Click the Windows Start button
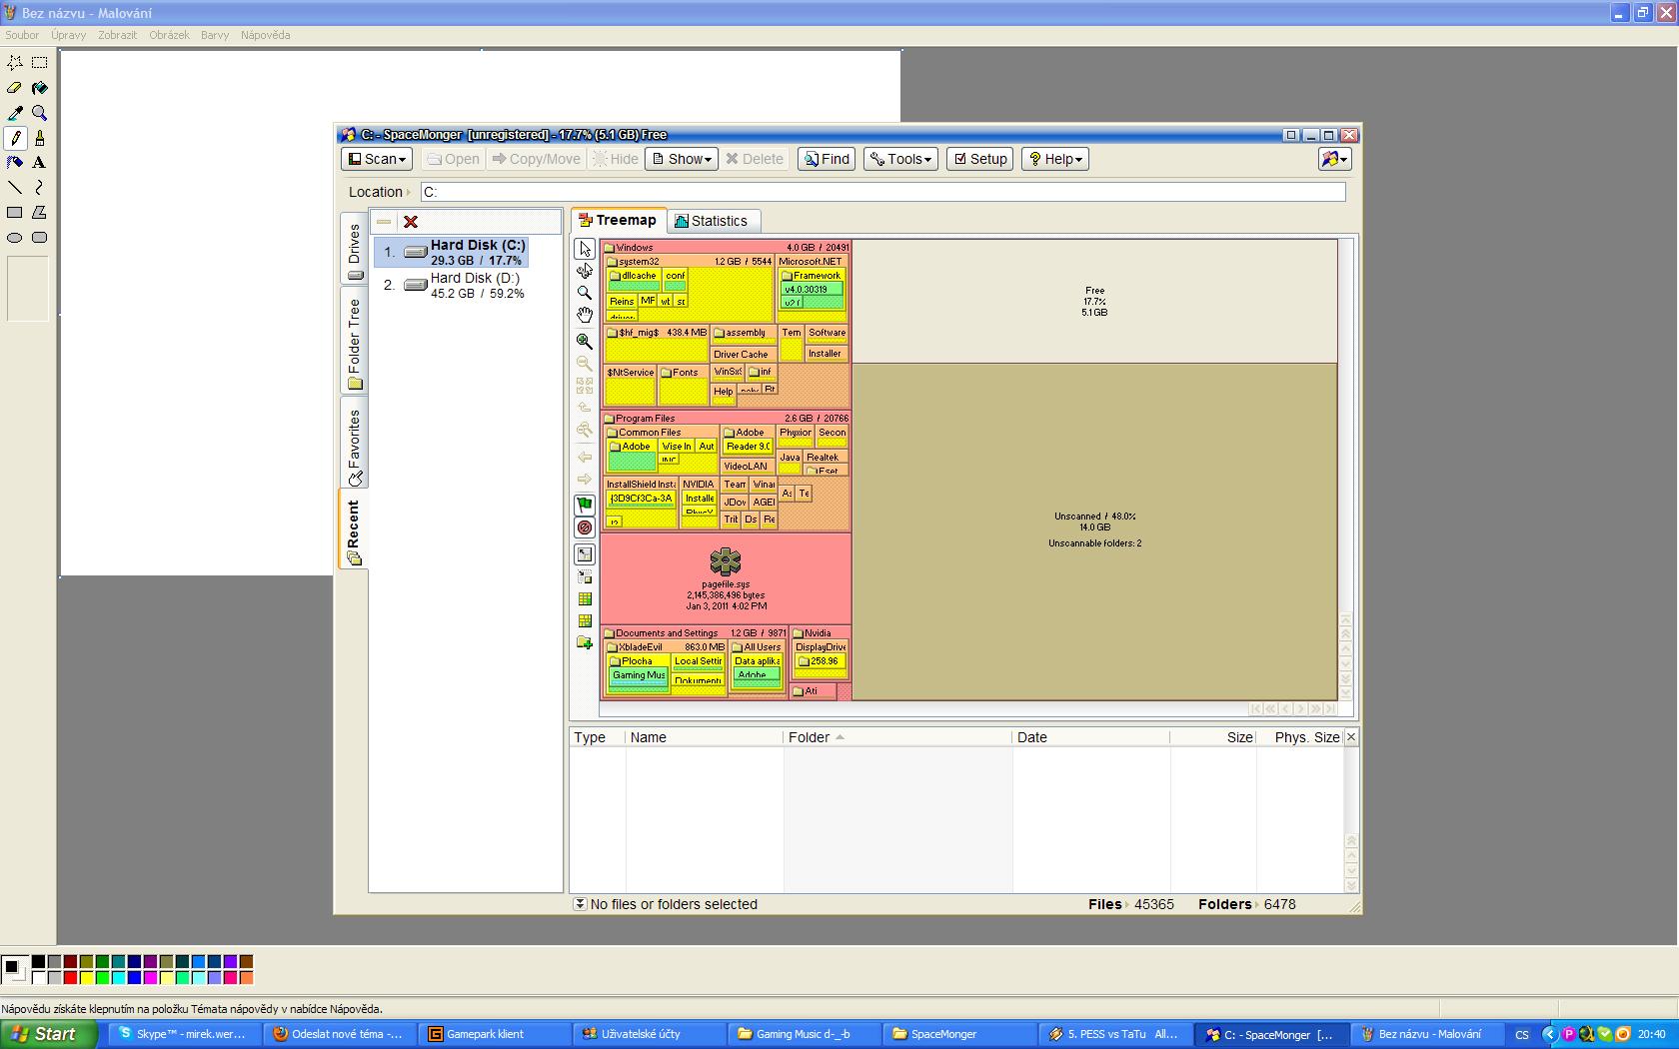The image size is (1679, 1049). click(49, 1034)
